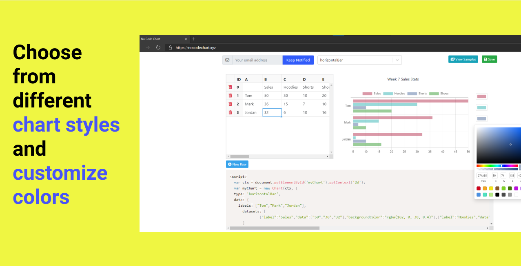Screen dimensions: 521x266
Task: Click the table's horizontal scrollbar thumb
Action: click(239, 156)
